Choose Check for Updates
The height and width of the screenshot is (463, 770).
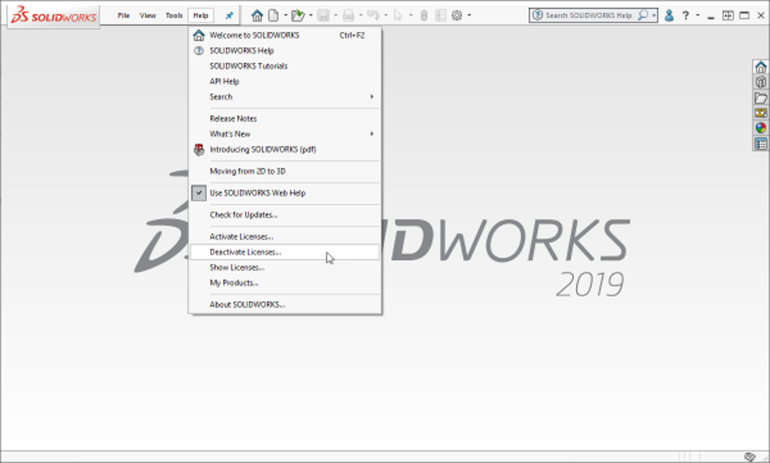285,214
